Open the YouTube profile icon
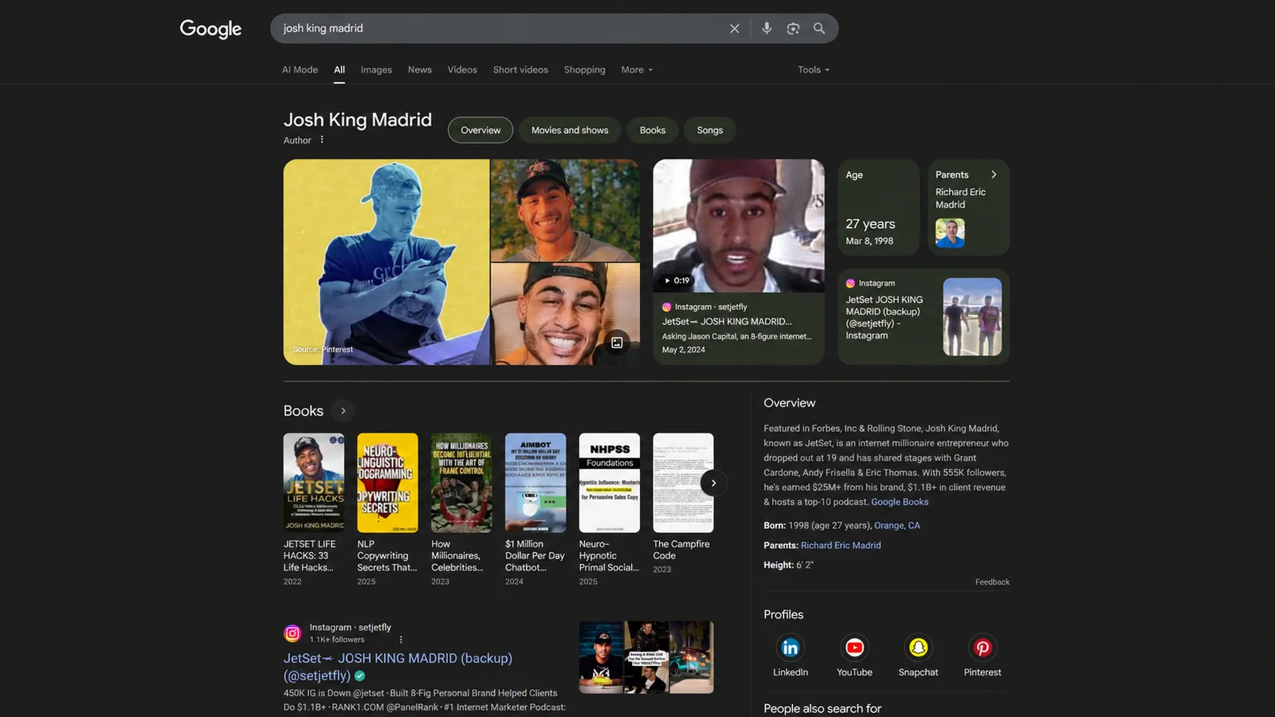1275x717 pixels. point(854,648)
